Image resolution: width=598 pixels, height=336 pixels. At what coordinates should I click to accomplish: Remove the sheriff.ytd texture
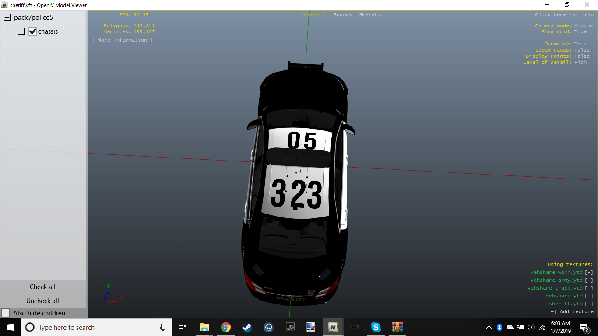coord(589,304)
